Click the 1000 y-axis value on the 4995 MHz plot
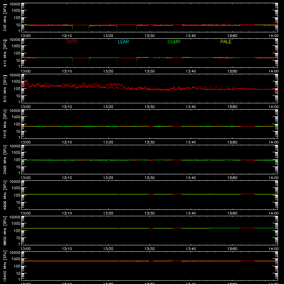Image resolution: width=284 pixels, height=284 pixels. [16, 188]
